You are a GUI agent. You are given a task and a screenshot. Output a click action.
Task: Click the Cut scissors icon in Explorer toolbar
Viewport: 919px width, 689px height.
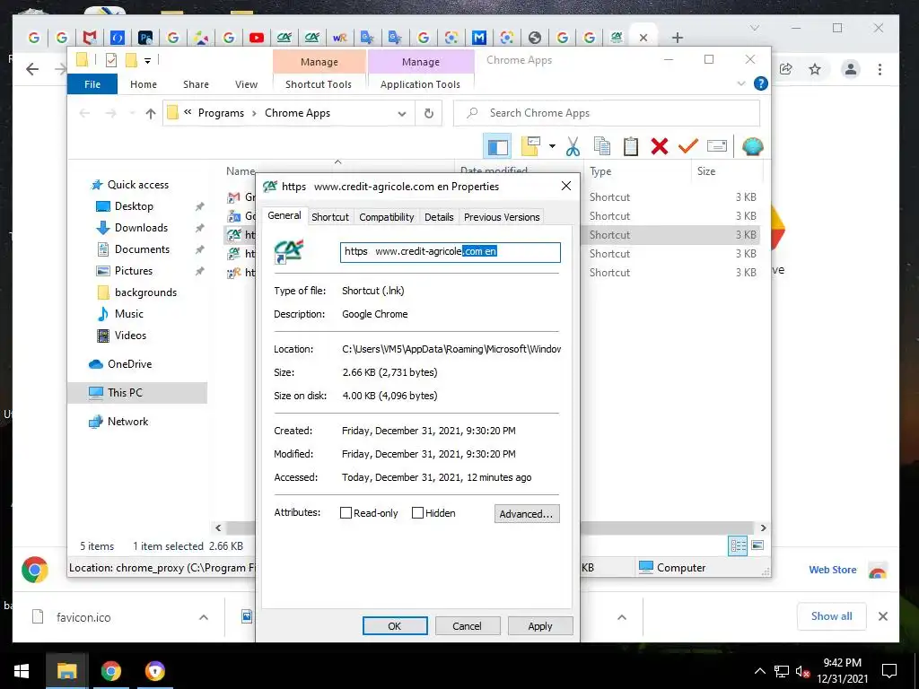pyautogui.click(x=573, y=146)
